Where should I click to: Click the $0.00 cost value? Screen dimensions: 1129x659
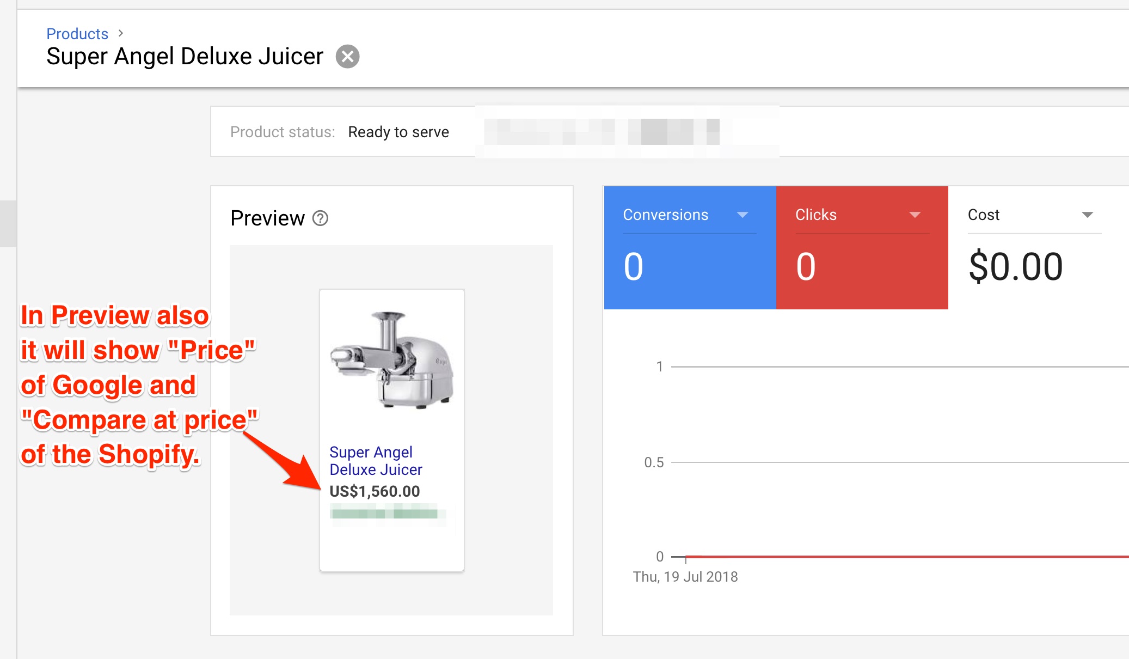tap(1016, 267)
